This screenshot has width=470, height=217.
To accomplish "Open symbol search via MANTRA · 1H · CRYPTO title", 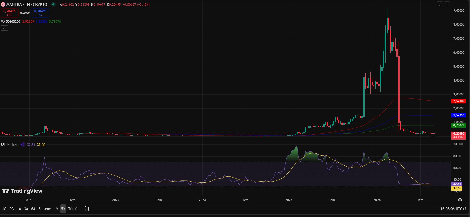I will click(27, 5).
